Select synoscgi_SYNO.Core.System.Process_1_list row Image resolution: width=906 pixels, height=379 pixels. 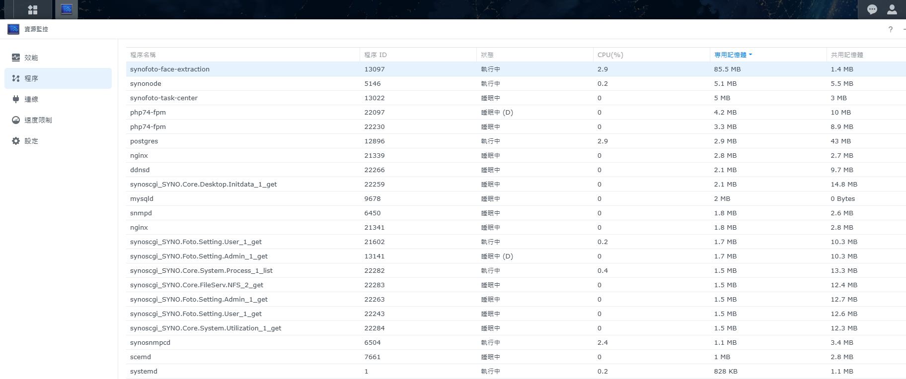tap(516, 270)
